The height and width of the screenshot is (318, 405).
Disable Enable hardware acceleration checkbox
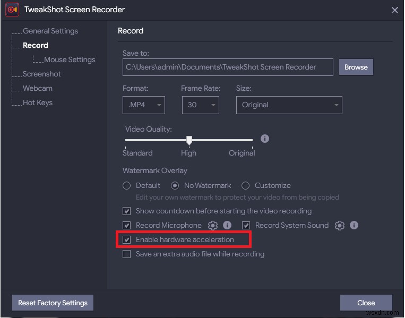pos(126,240)
